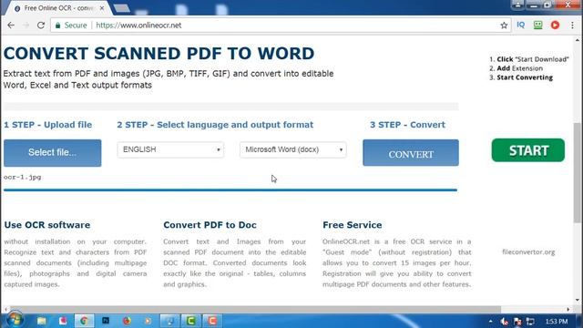Click the scroll down arrow
The height and width of the screenshot is (328, 583).
[578, 300]
